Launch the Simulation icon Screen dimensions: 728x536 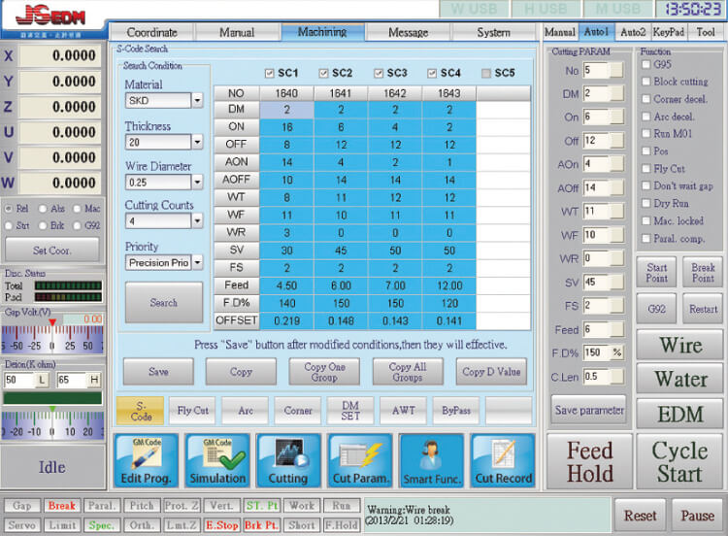[216, 460]
